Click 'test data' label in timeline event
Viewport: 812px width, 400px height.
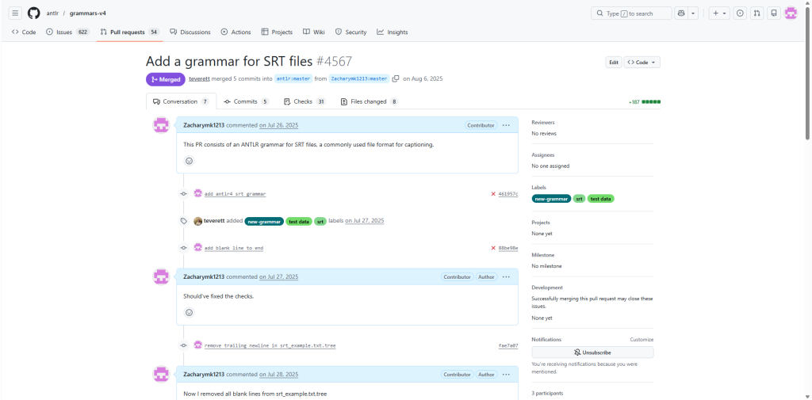(299, 221)
